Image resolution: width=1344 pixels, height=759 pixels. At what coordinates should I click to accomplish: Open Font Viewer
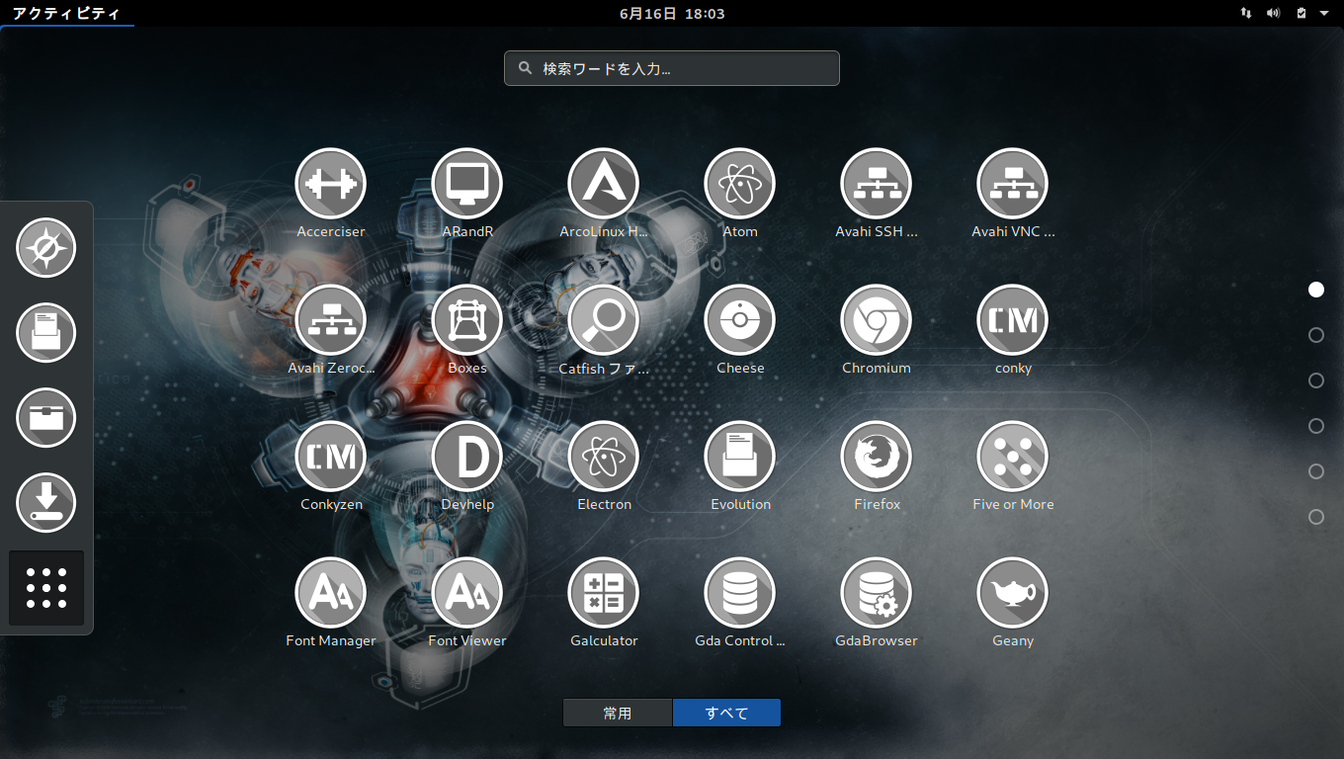pyautogui.click(x=467, y=593)
